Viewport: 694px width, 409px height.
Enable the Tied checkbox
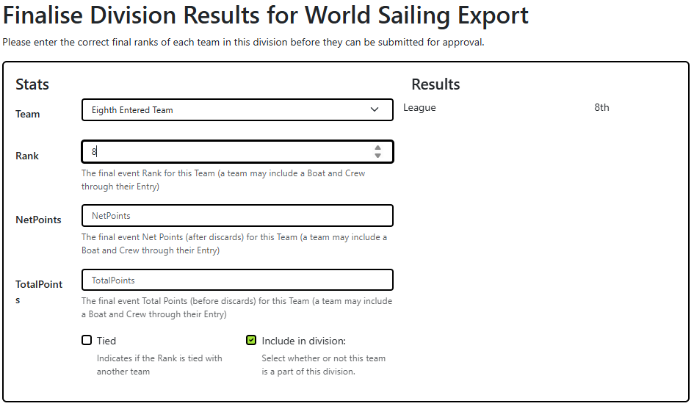coord(87,341)
